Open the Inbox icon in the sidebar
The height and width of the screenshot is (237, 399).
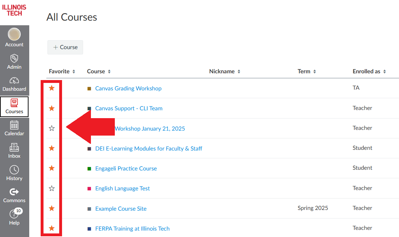pyautogui.click(x=14, y=150)
